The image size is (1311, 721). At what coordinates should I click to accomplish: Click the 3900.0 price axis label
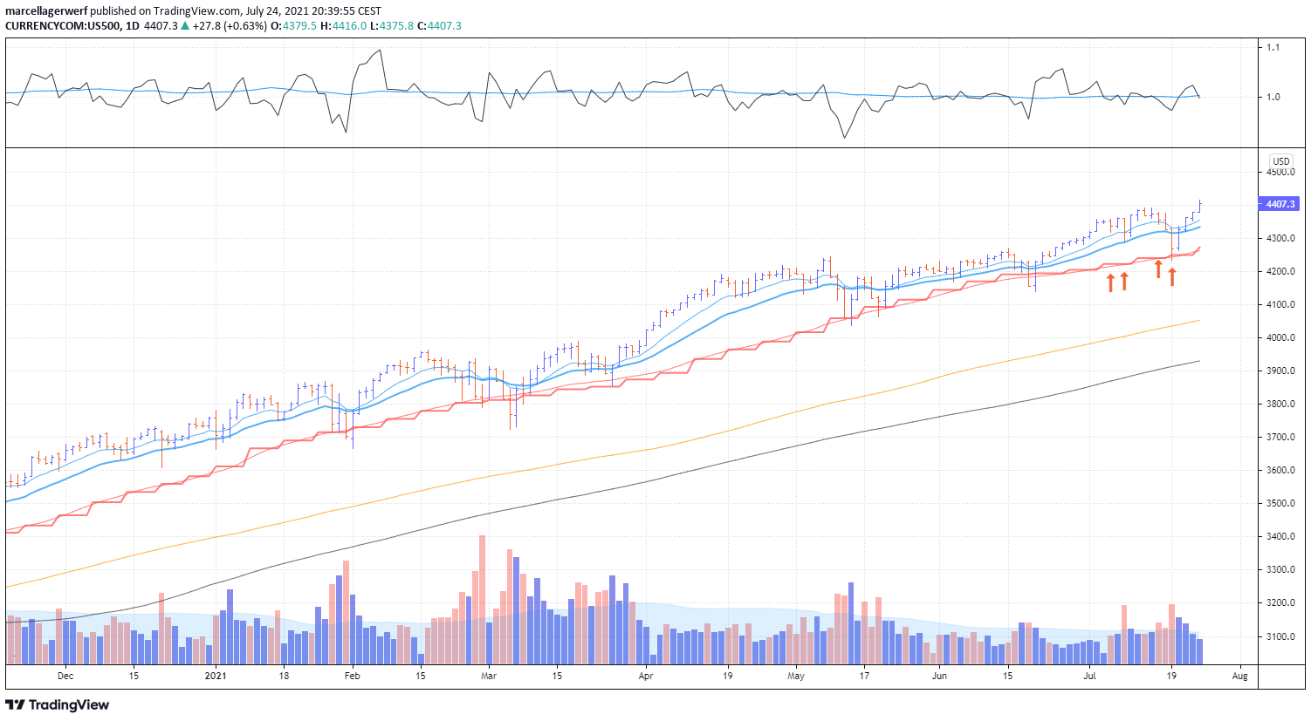click(x=1280, y=371)
